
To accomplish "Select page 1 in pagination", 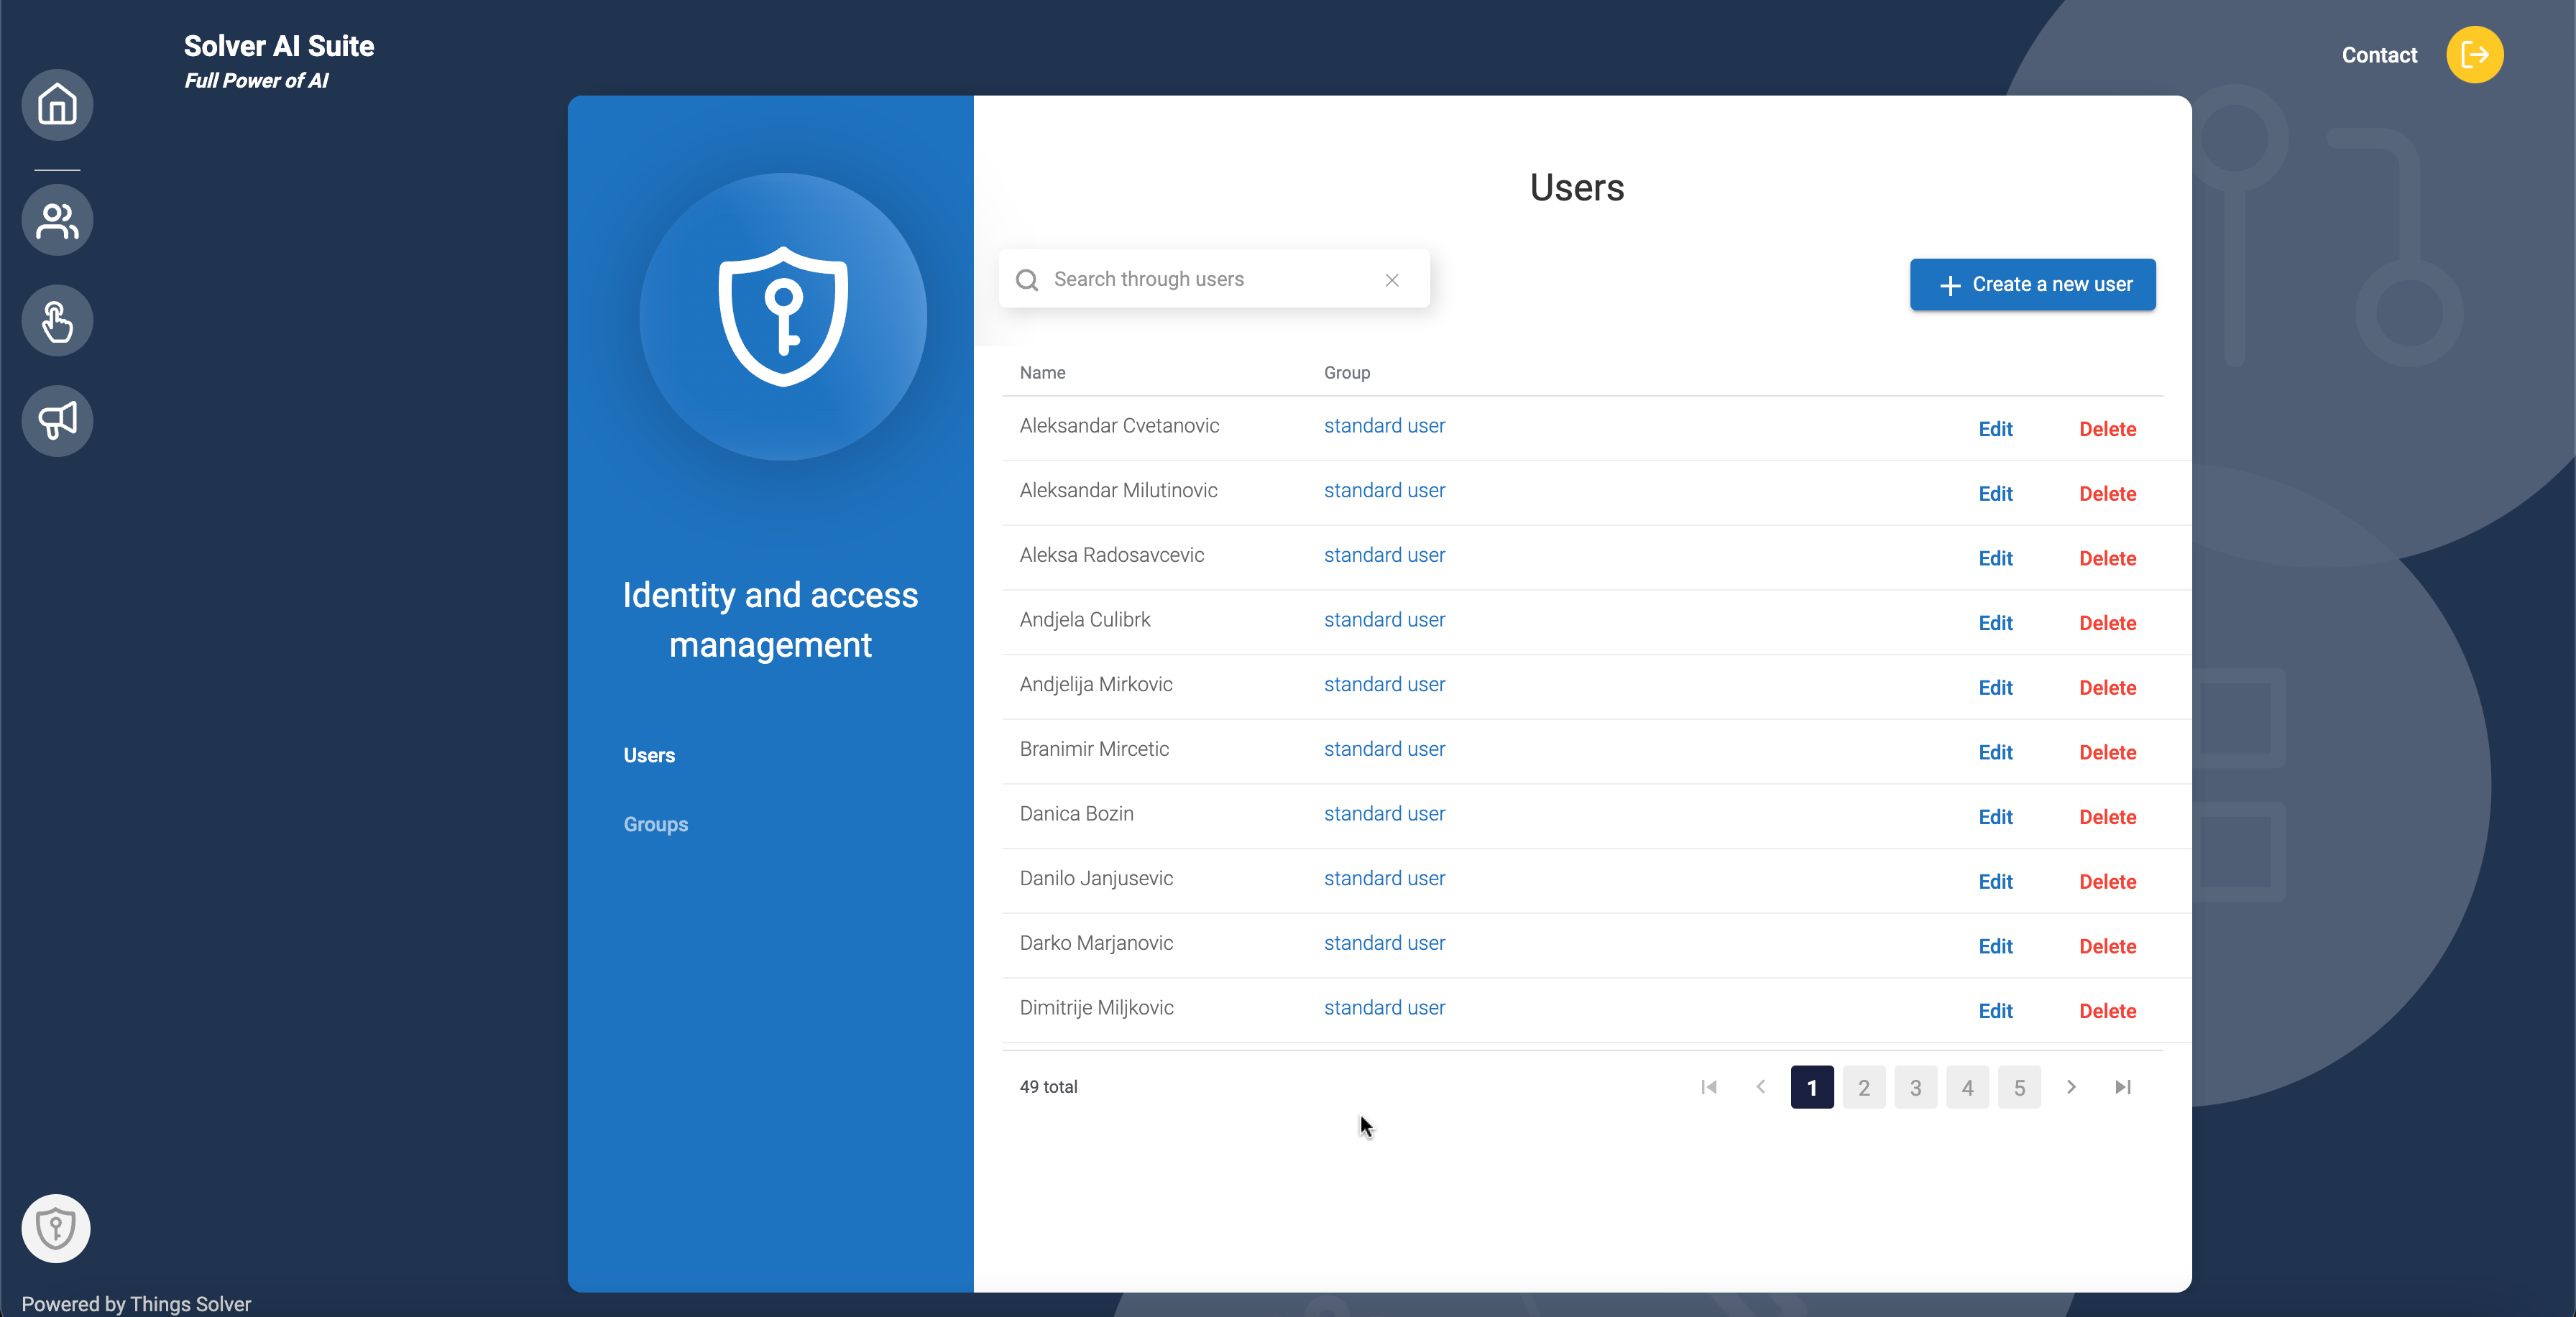I will click(1812, 1087).
